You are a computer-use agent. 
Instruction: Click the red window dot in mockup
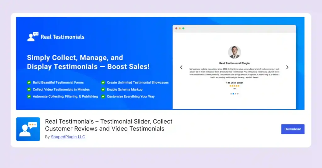click(x=176, y=29)
